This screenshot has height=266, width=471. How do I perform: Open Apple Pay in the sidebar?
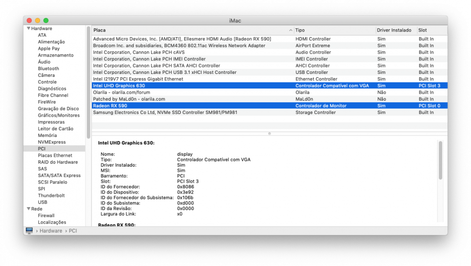49,48
